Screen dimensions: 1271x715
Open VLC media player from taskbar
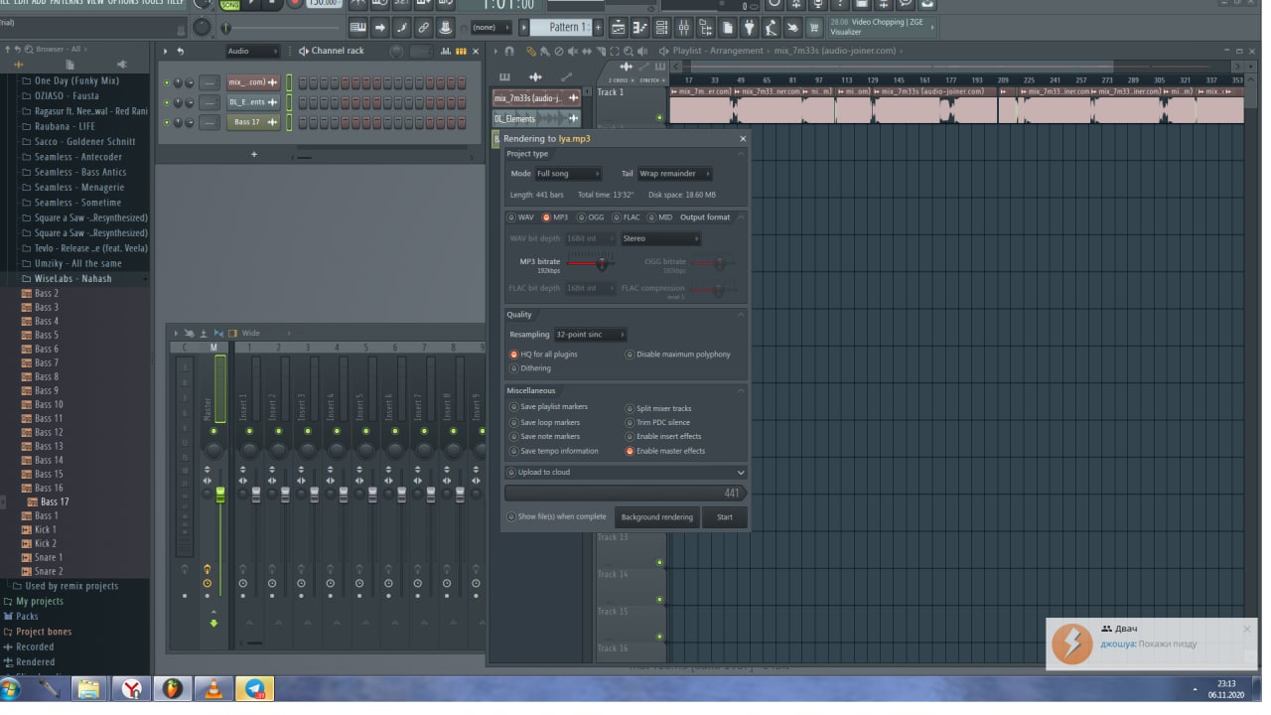(x=213, y=688)
